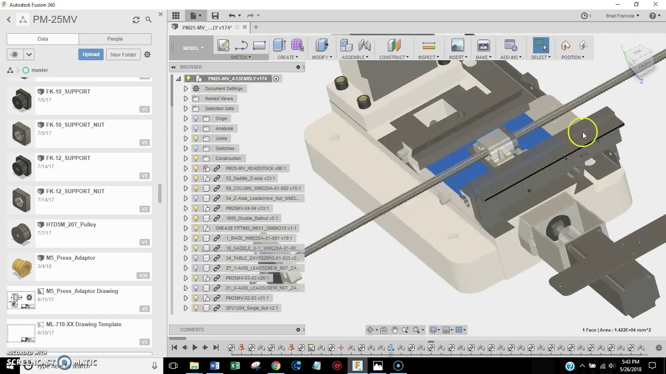Undo the last action
The height and width of the screenshot is (374, 666).
point(232,16)
